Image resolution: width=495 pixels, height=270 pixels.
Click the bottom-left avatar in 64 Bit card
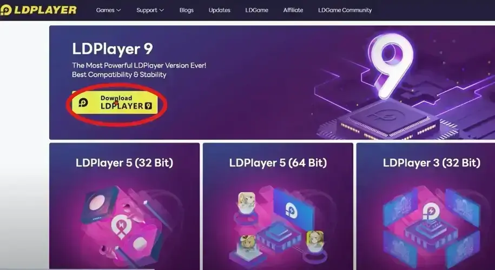[x=247, y=243]
